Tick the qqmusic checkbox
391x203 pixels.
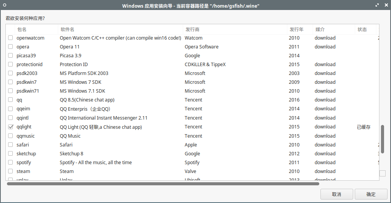10,136
